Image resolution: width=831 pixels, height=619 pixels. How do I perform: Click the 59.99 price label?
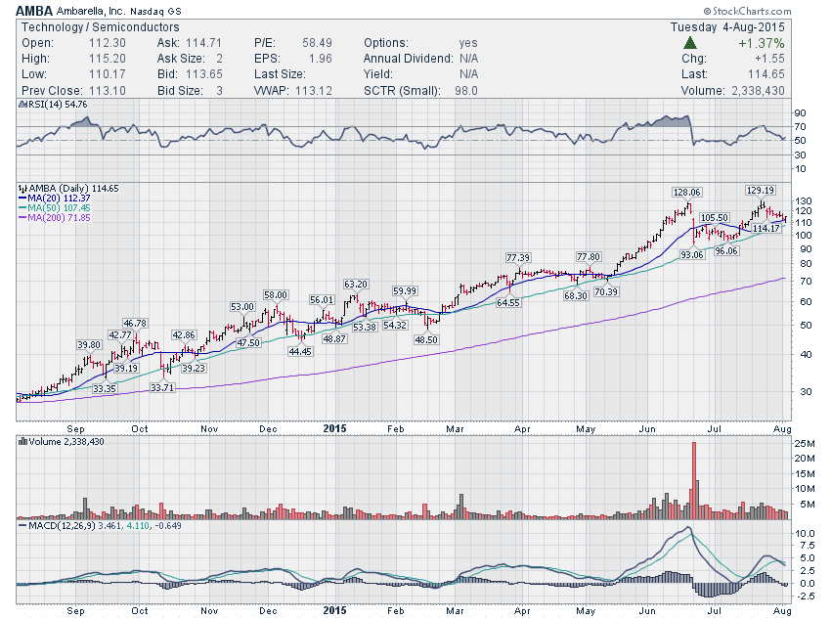[x=405, y=291]
